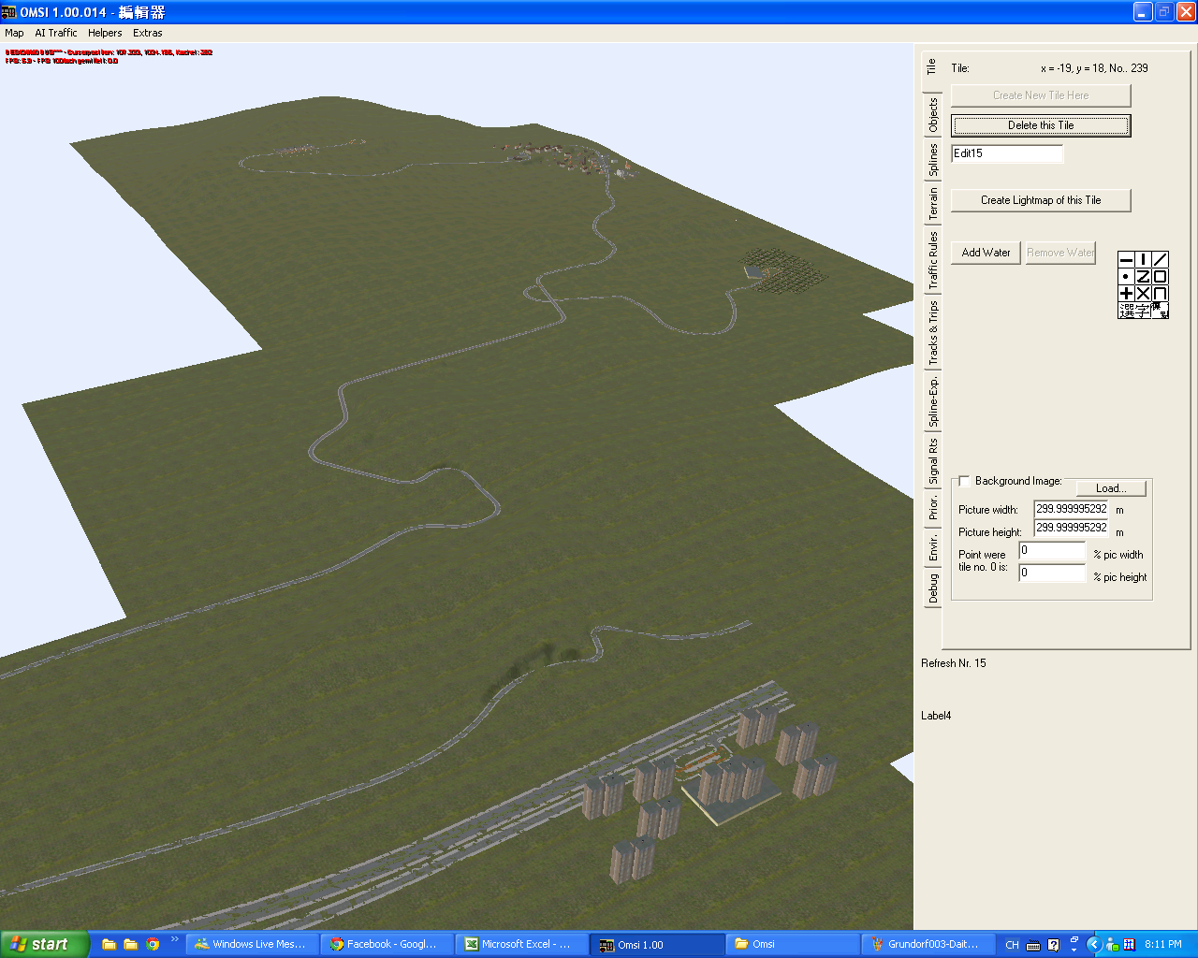1198x958 pixels.
Task: Switch to the Terrain tab
Action: click(932, 203)
